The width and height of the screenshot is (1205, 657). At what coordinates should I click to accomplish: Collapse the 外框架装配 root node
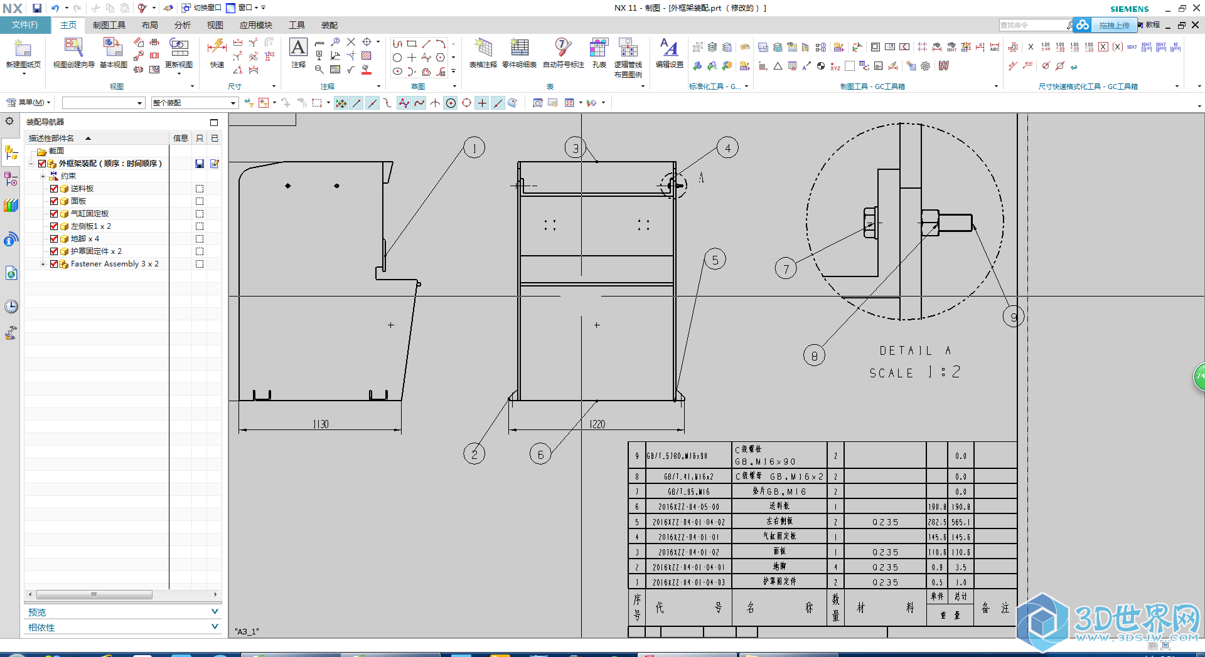tap(31, 164)
